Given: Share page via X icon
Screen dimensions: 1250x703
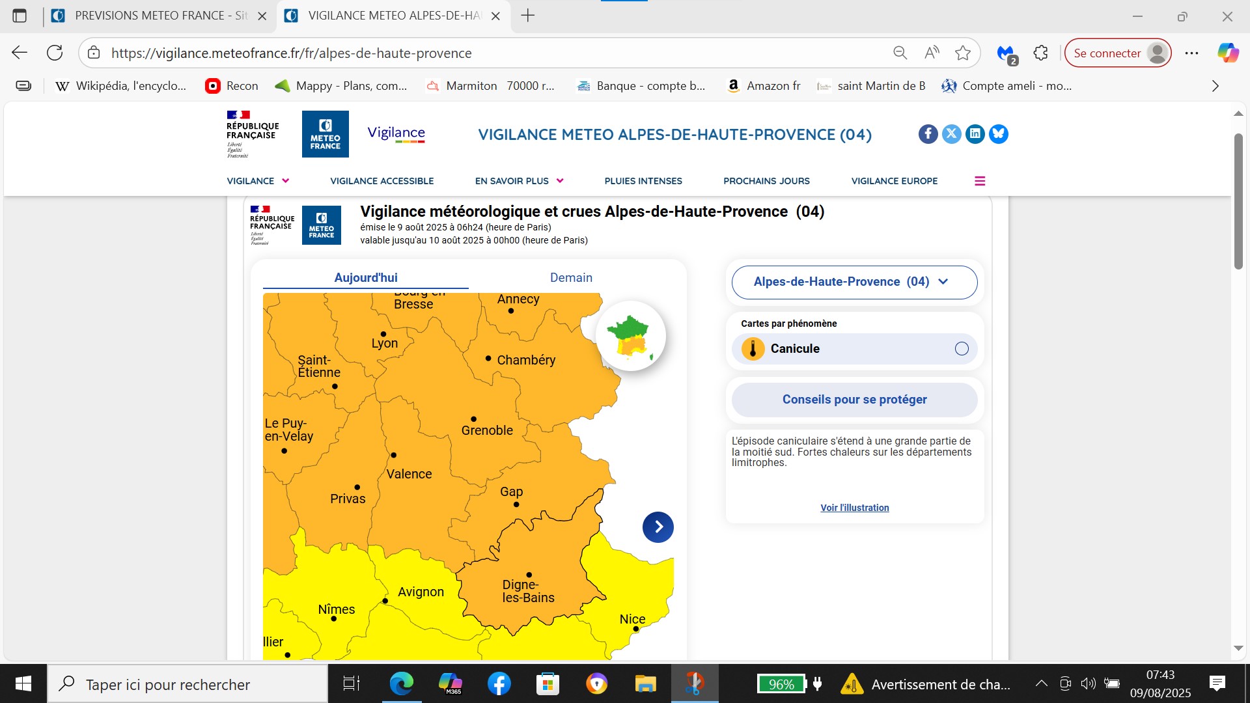Looking at the screenshot, I should click(x=951, y=134).
